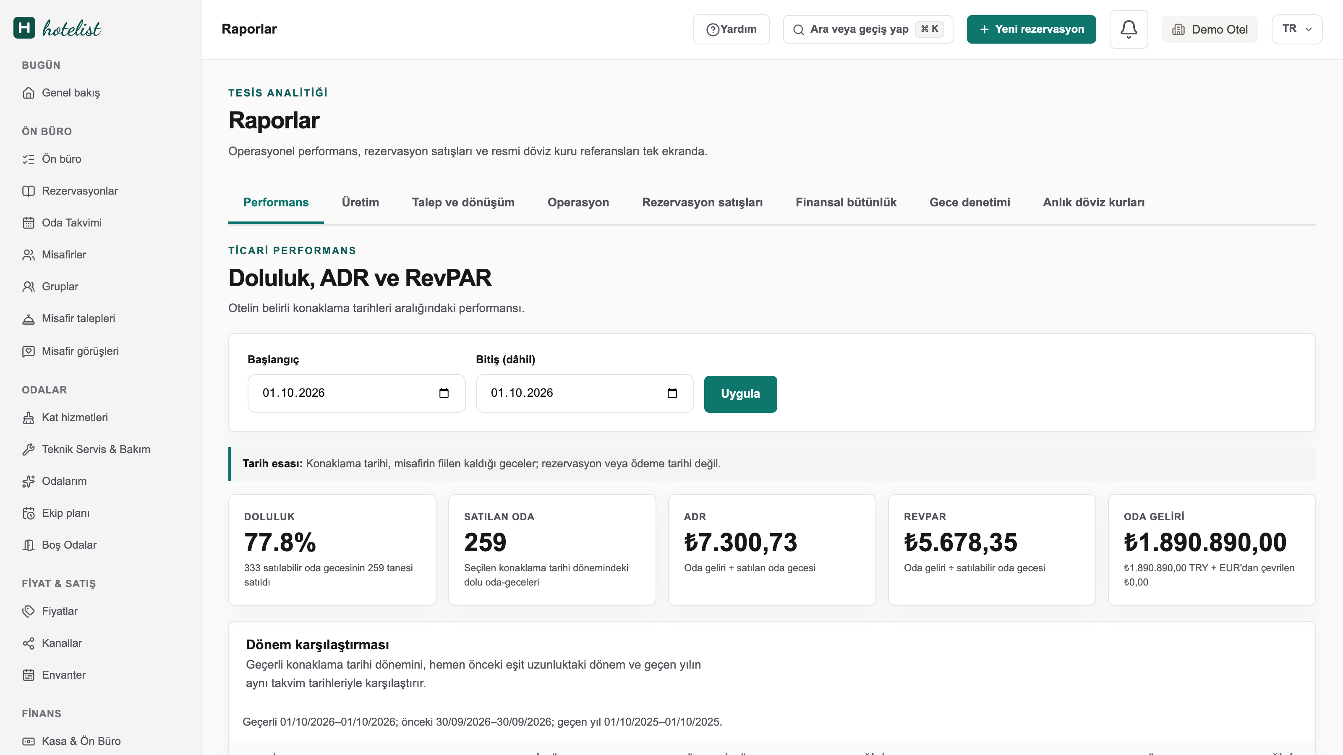Open Envanter calendar-list icon

(x=28, y=675)
